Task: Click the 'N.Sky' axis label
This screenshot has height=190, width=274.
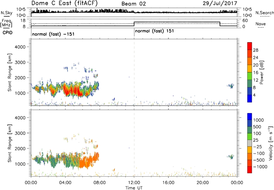Action: click(x=7, y=13)
